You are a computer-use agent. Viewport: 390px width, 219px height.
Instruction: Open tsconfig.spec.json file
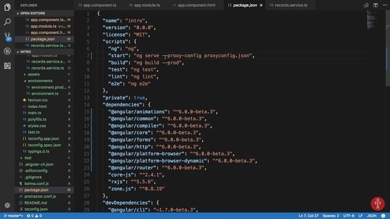pos(44,145)
